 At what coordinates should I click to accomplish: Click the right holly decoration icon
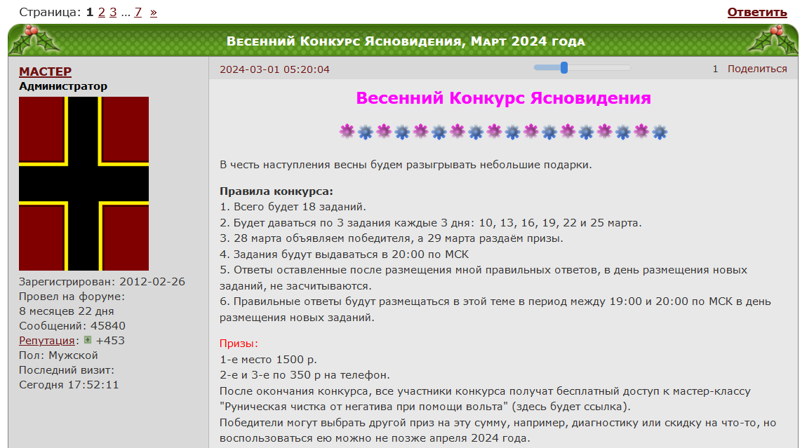773,40
